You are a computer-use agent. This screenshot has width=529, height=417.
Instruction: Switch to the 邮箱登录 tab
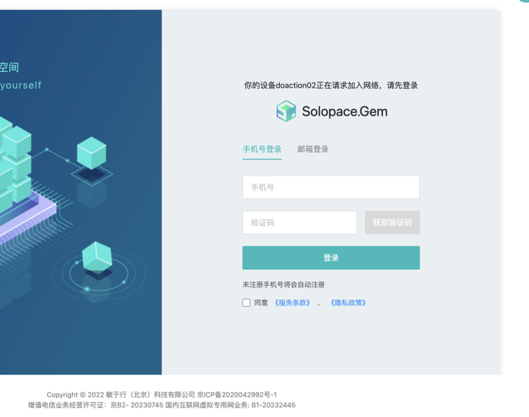313,149
